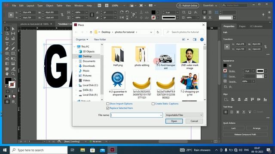Viewport: 275px width, 154px height.
Task: Click refresh button in Place dialog address bar
Action: (158, 32)
